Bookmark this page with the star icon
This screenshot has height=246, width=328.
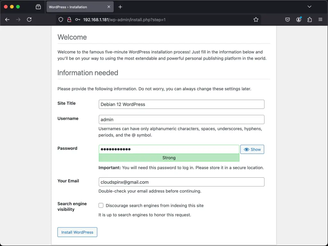pos(256,20)
